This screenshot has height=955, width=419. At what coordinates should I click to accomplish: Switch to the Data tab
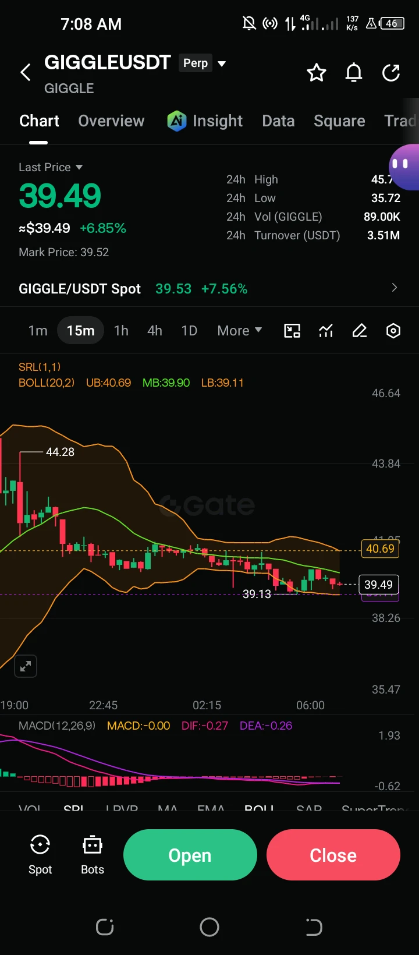[278, 121]
